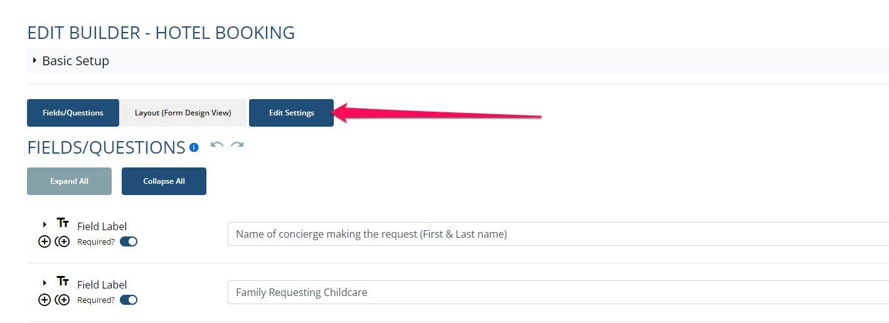Open the Edit Settings tab
This screenshot has height=323, width=889.
291,113
